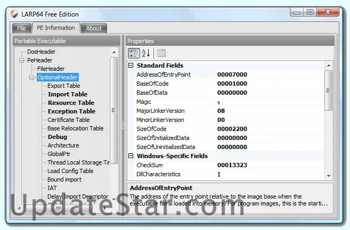Select Base Relocation Table entry
The image size is (350, 230).
[76, 128]
